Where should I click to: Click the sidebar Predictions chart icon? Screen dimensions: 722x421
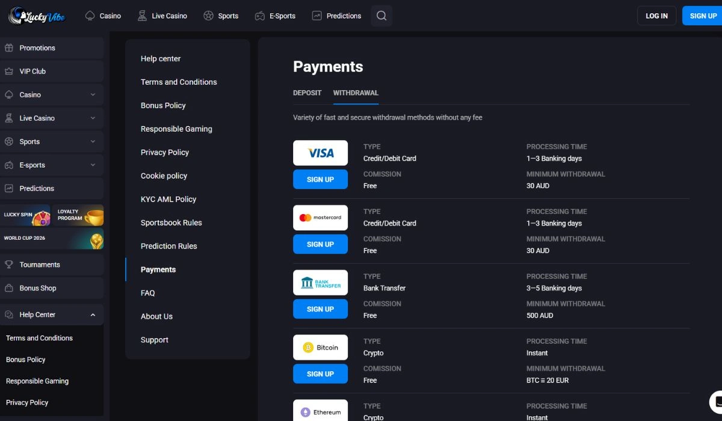(9, 188)
